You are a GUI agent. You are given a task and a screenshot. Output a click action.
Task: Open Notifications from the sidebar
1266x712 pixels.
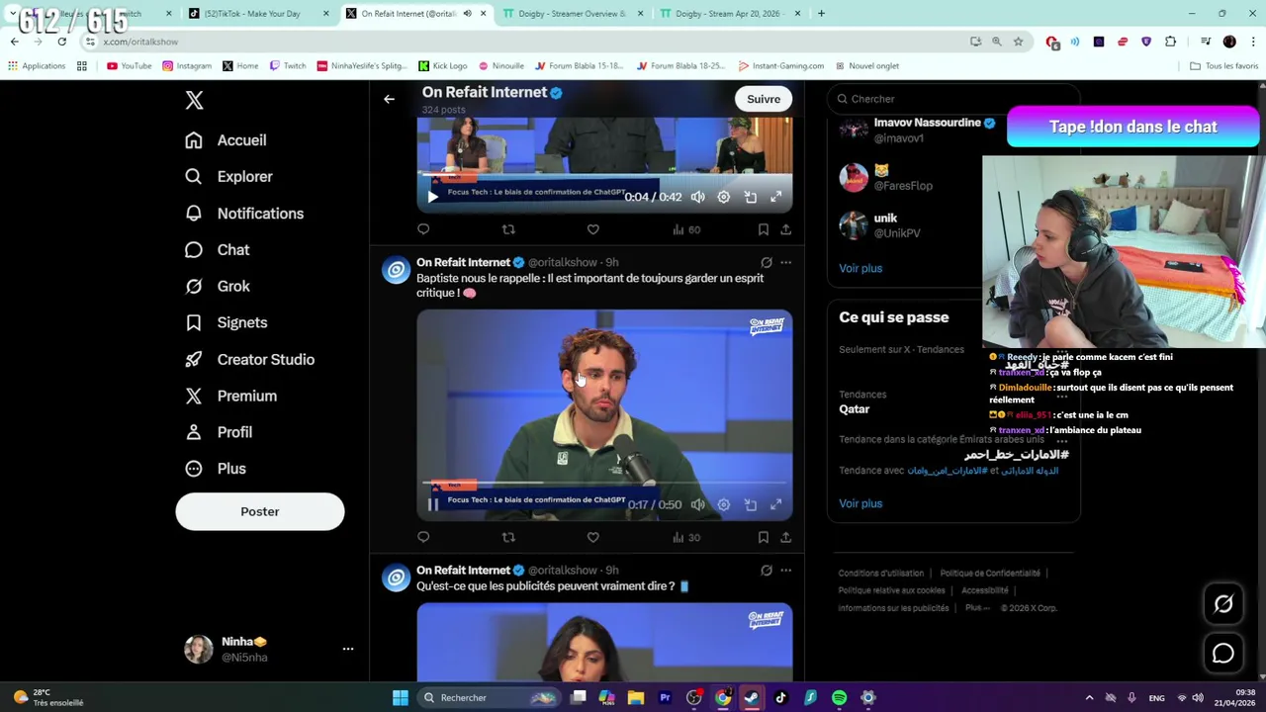[x=244, y=214]
